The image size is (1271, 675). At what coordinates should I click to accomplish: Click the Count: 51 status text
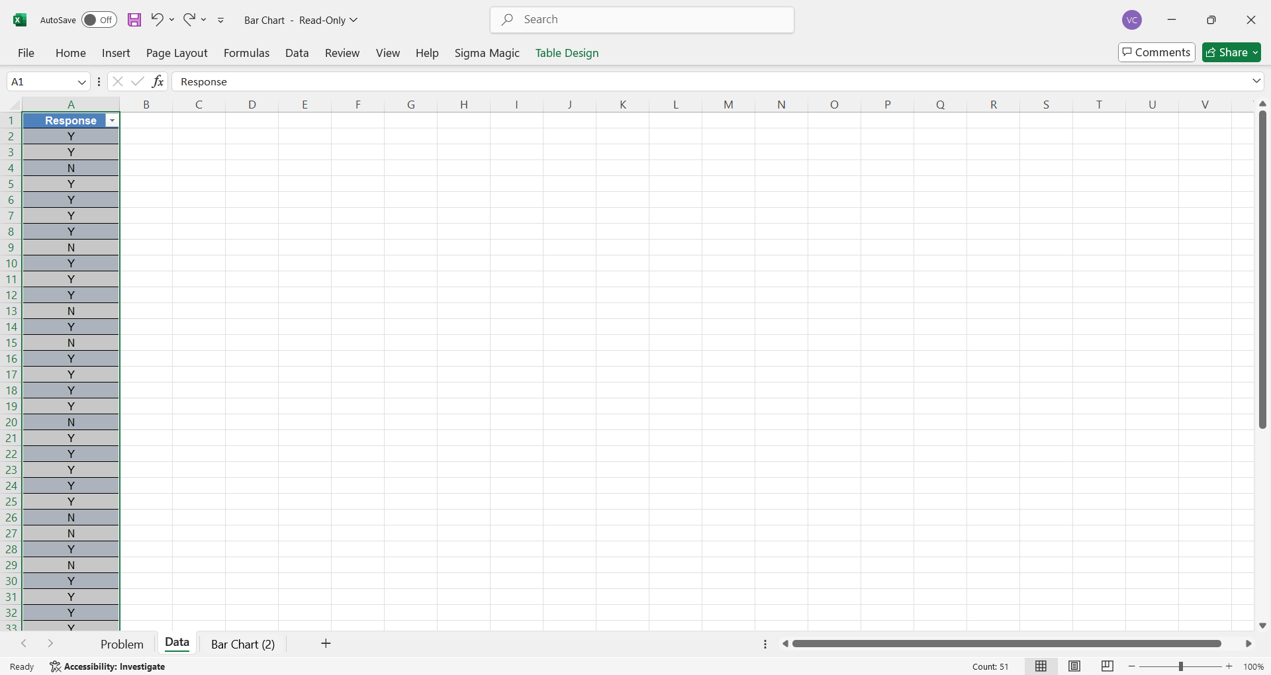pyautogui.click(x=990, y=666)
